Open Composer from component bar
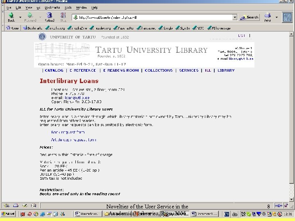 point(25,205)
